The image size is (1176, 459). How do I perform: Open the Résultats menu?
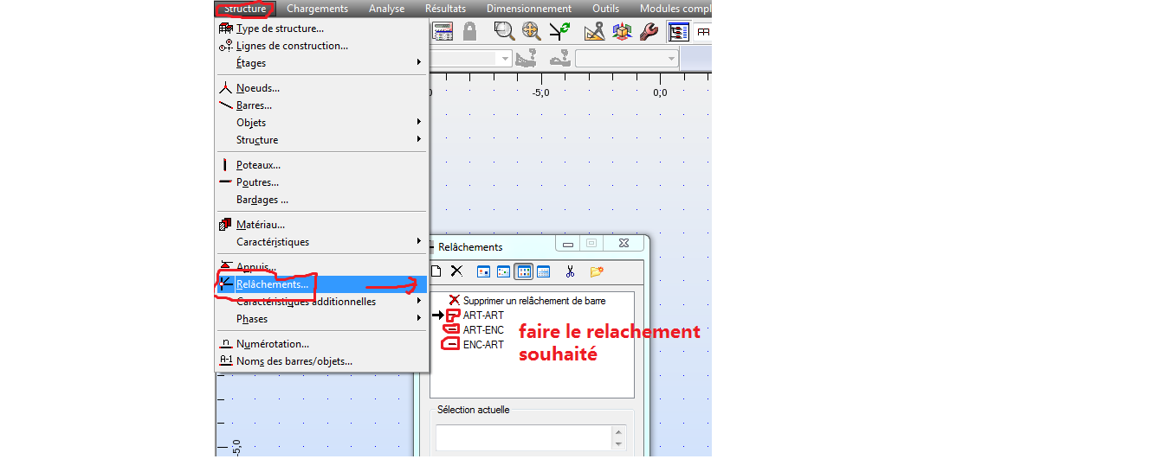click(445, 9)
